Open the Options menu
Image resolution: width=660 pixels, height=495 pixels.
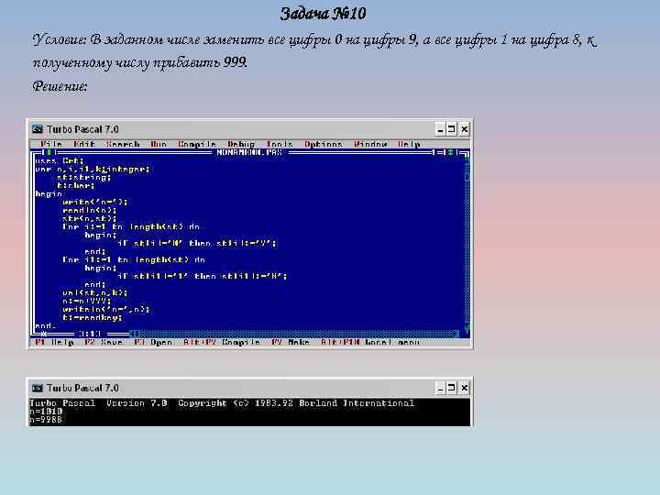(x=323, y=145)
